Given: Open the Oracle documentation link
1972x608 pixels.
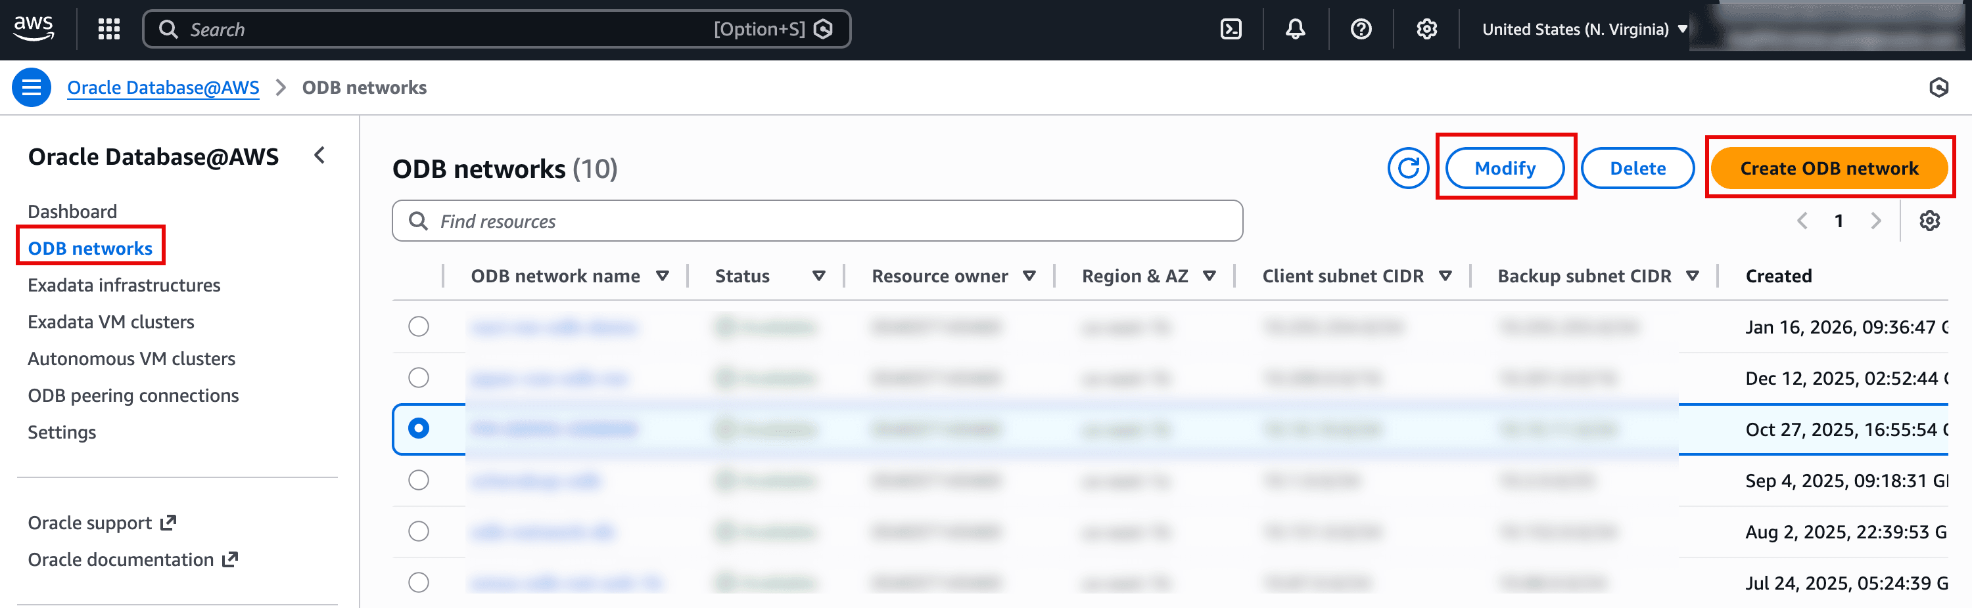Looking at the screenshot, I should tap(121, 559).
